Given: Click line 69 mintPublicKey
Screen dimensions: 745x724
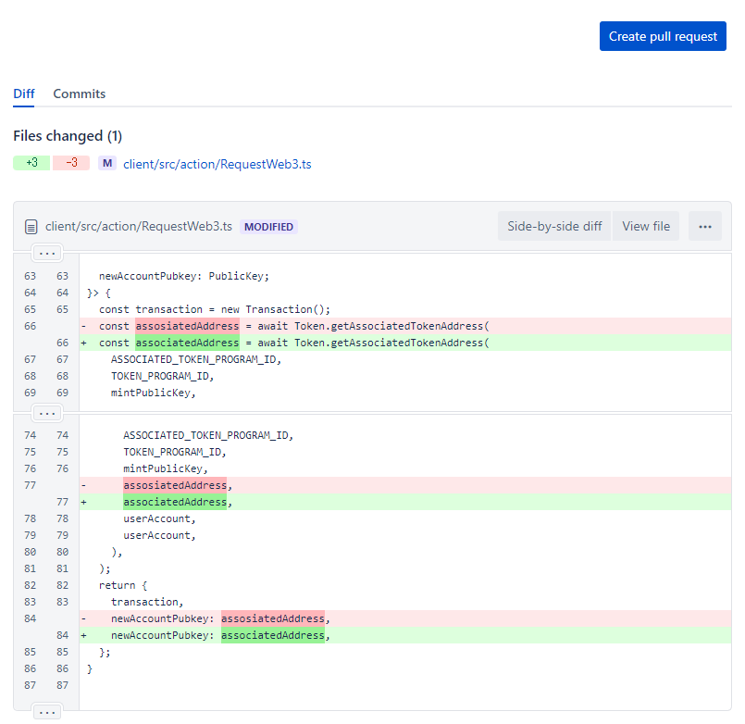Looking at the screenshot, I should click(153, 393).
